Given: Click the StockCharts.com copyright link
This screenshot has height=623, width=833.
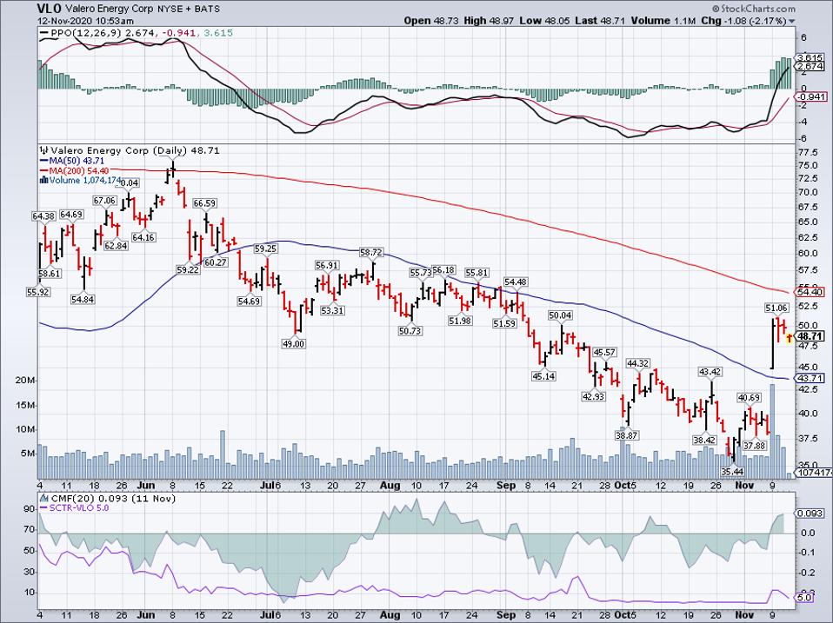Looking at the screenshot, I should tap(753, 9).
